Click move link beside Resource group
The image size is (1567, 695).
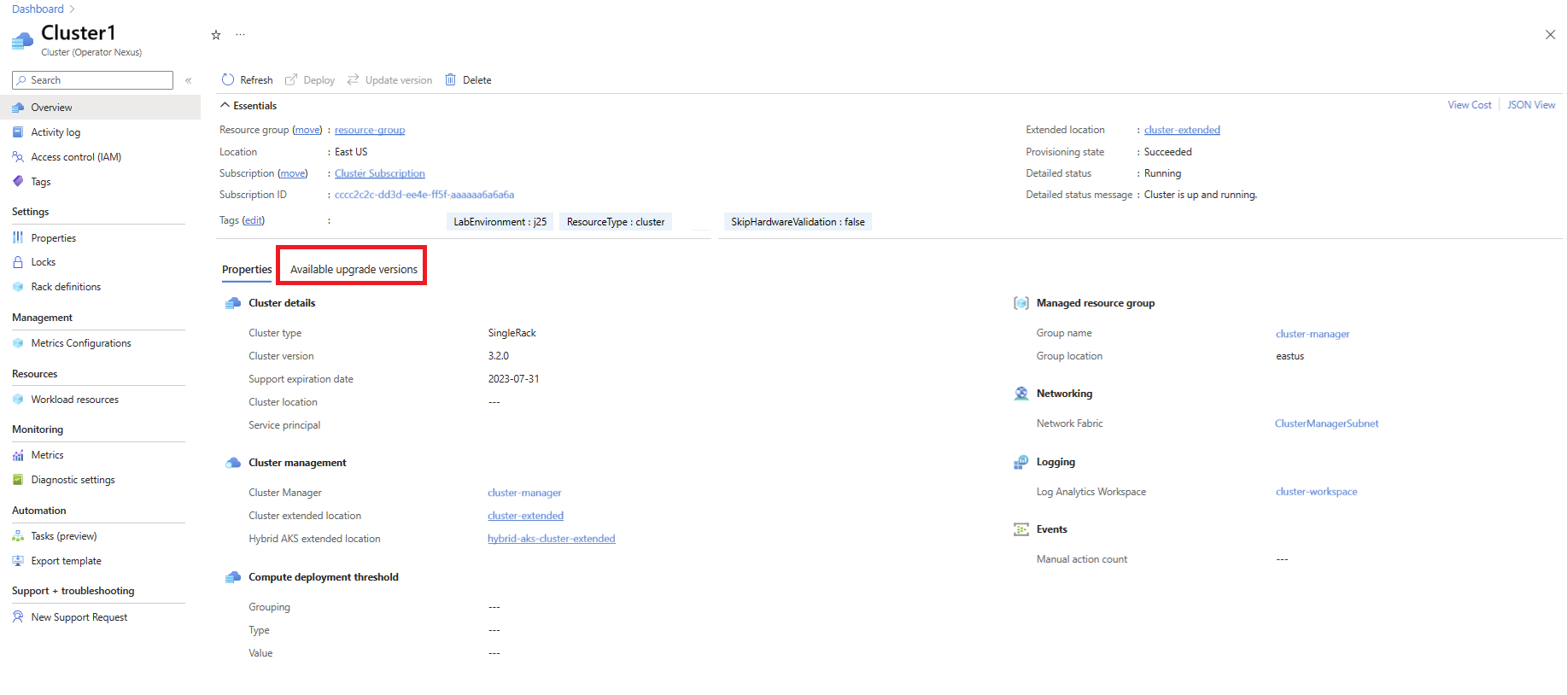pyautogui.click(x=307, y=130)
